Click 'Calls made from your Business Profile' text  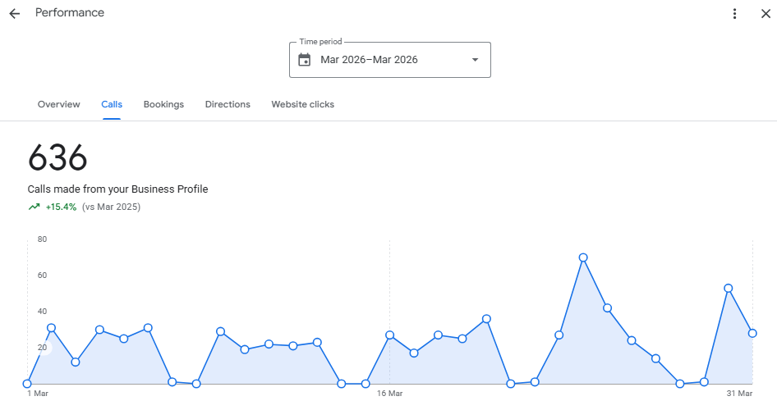click(x=117, y=189)
